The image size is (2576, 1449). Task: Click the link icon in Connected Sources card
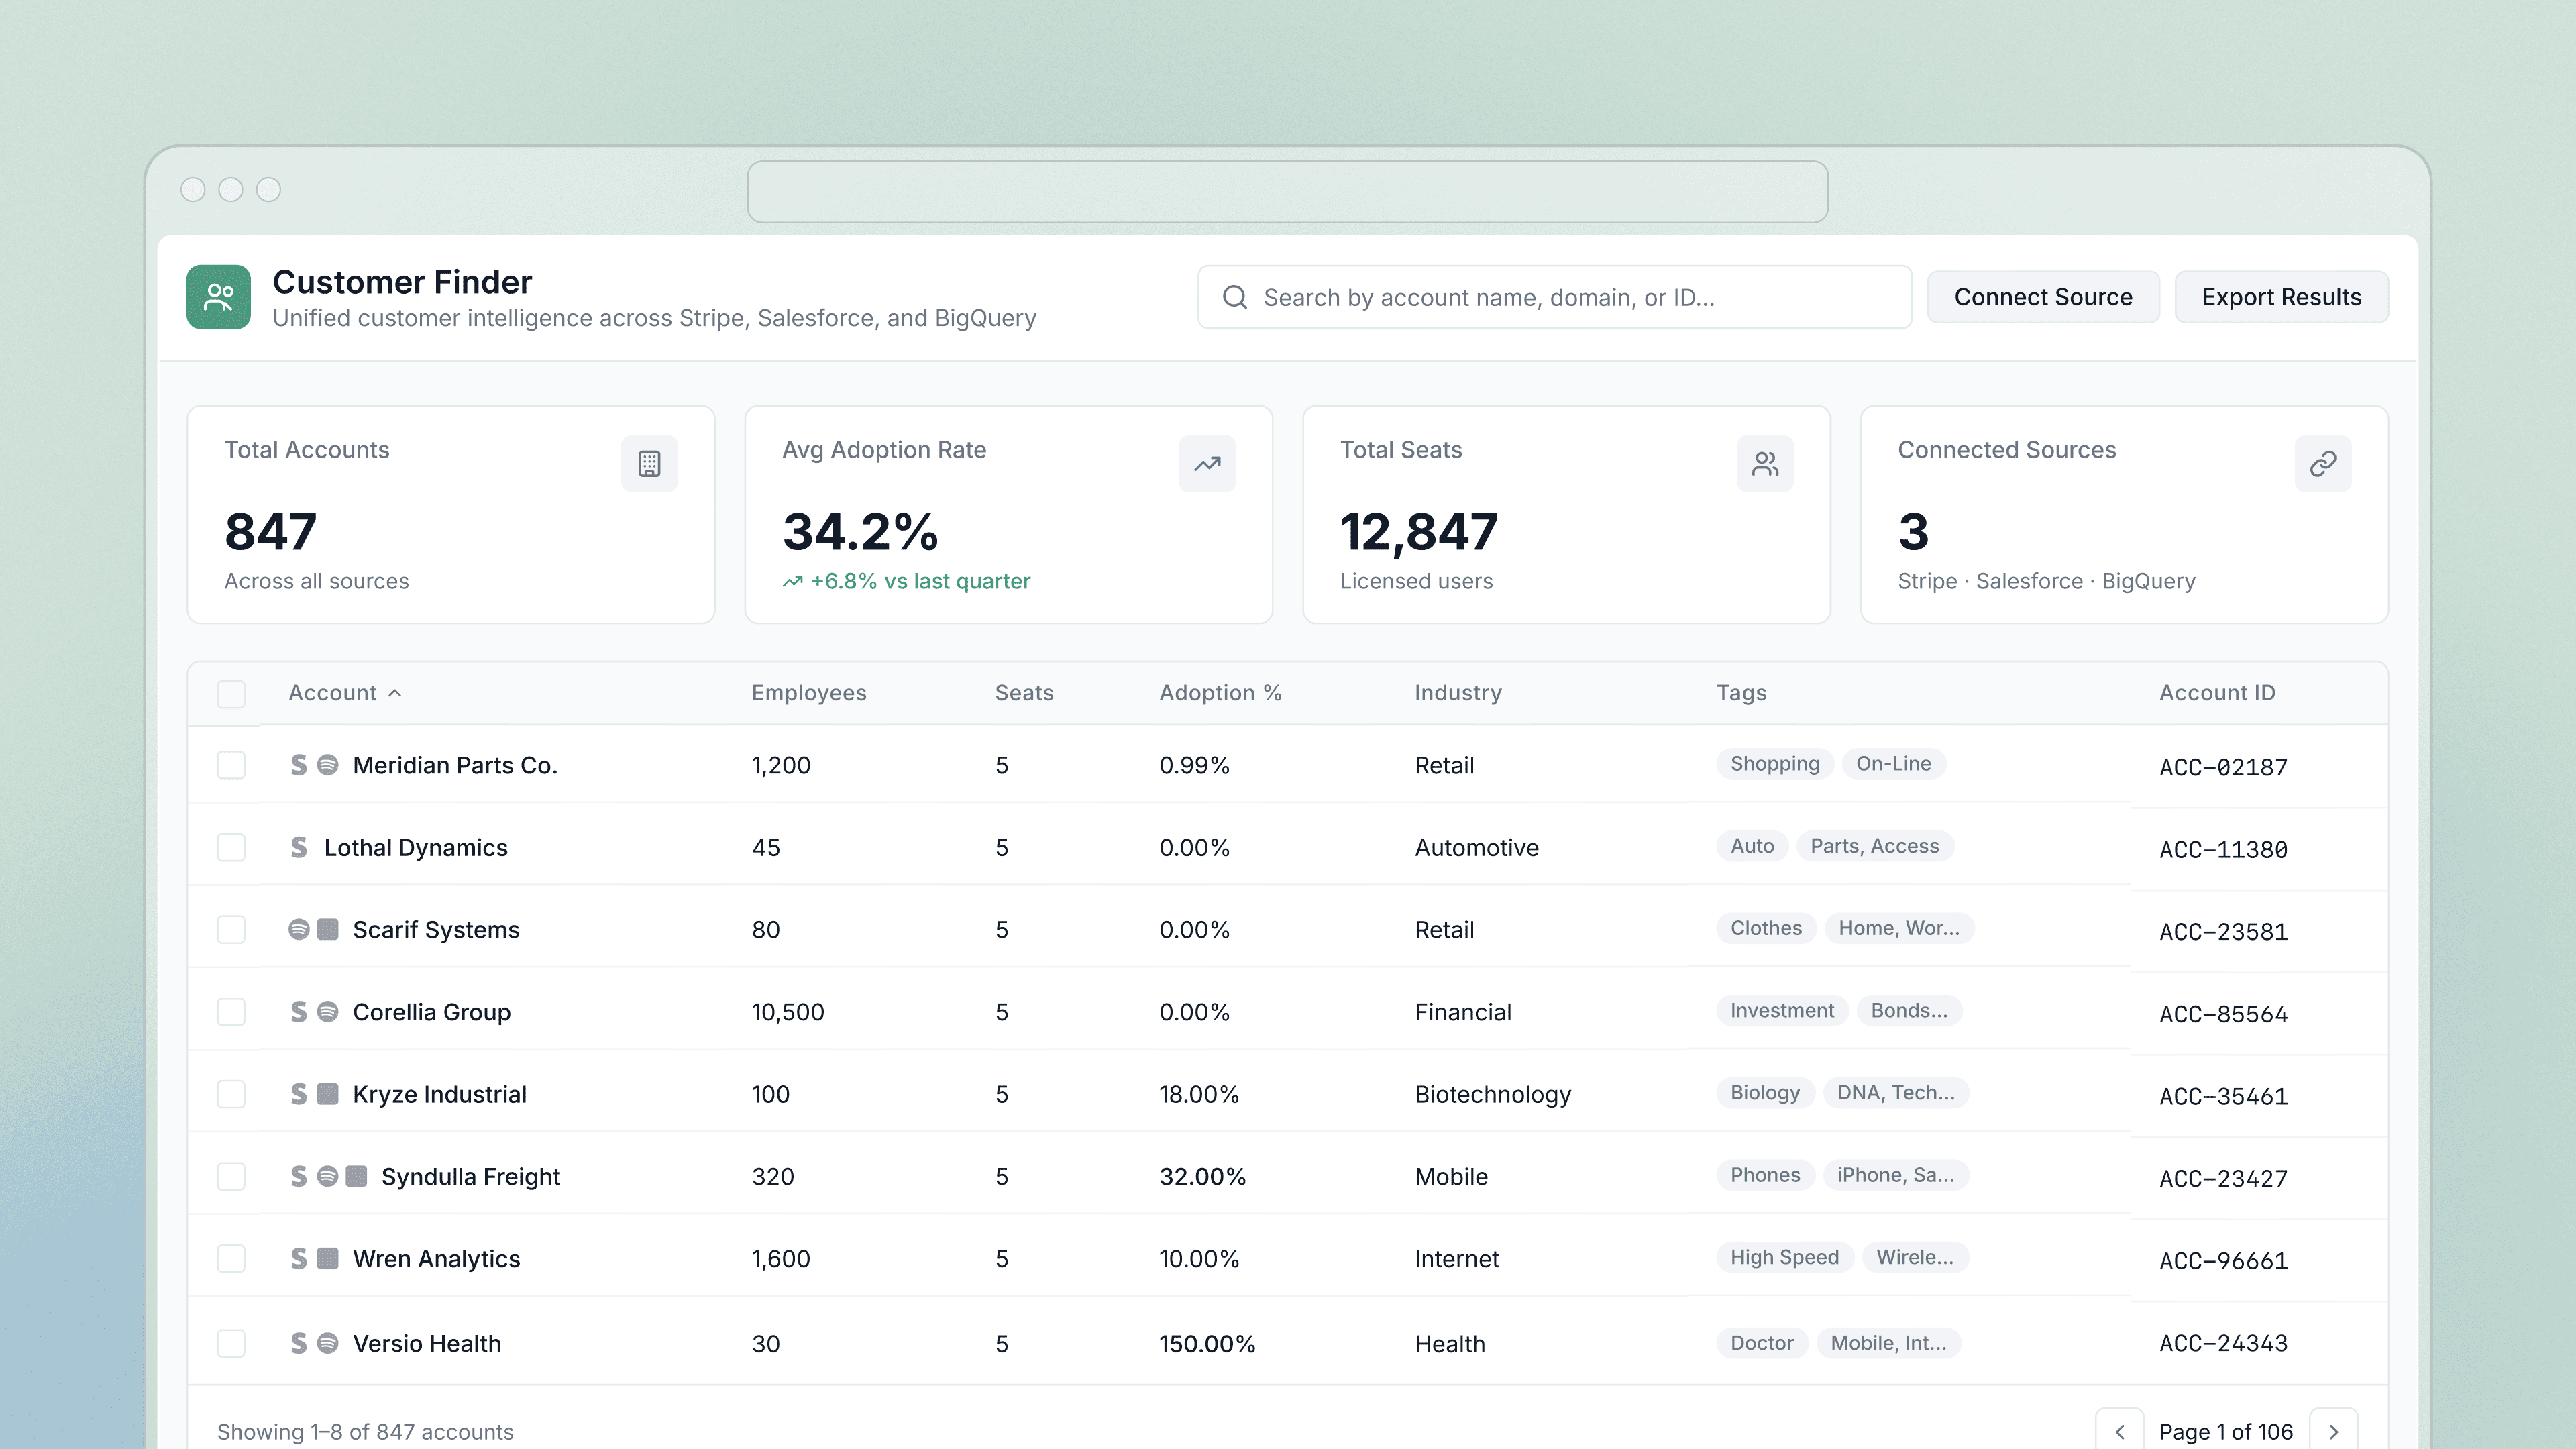(2323, 464)
